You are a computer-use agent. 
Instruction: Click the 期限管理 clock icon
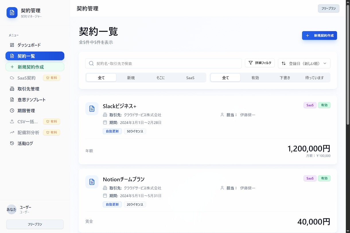pos(12,111)
